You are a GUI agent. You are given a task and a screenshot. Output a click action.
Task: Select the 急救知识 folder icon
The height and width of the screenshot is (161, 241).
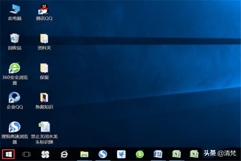[44, 98]
